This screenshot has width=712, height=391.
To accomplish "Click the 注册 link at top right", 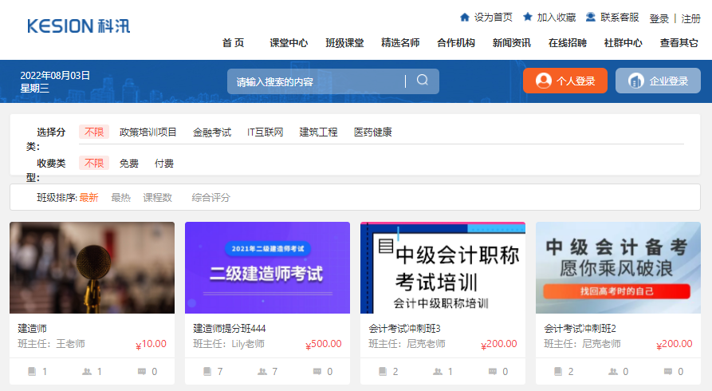I will coord(690,18).
